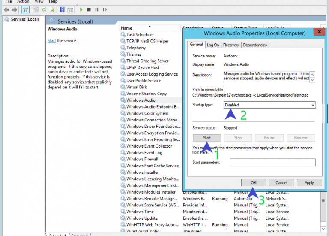The image size is (329, 236).
Task: Open the Action menu
Action: (x=23, y=1)
